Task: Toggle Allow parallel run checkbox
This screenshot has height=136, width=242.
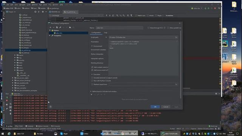Action: click(x=168, y=28)
